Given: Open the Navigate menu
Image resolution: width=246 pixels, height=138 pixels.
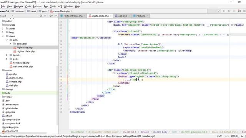Looking at the screenshot, I should [18, 7].
